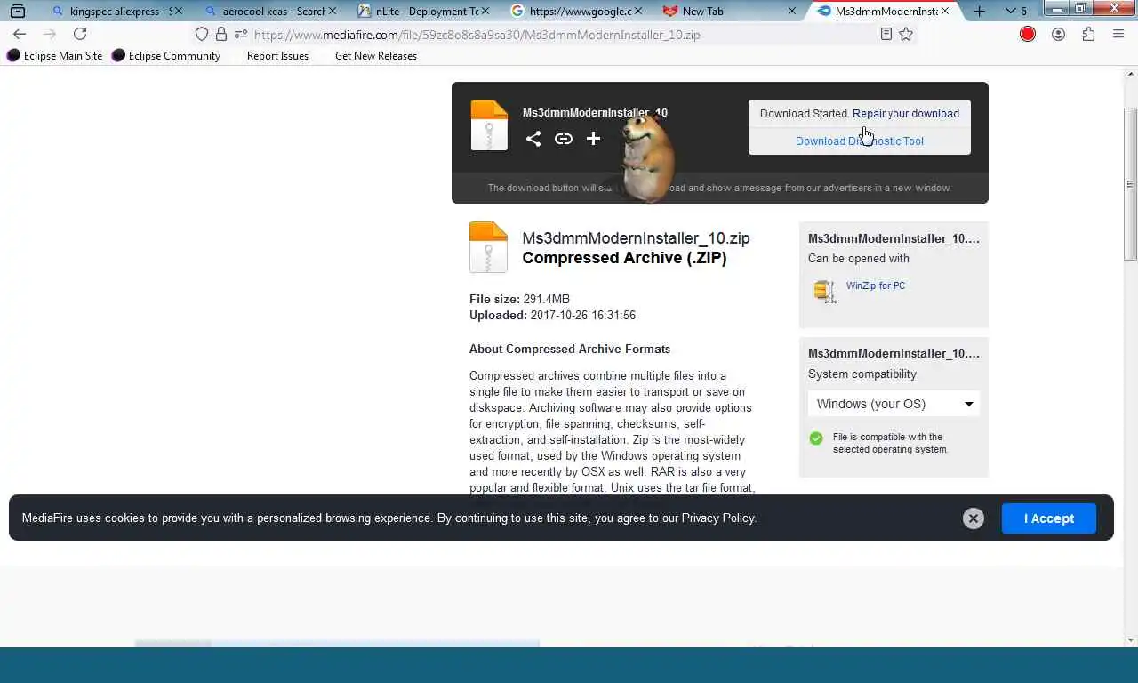Click the scrollbar down arrow
Viewport: 1138px width, 683px height.
tap(1131, 639)
